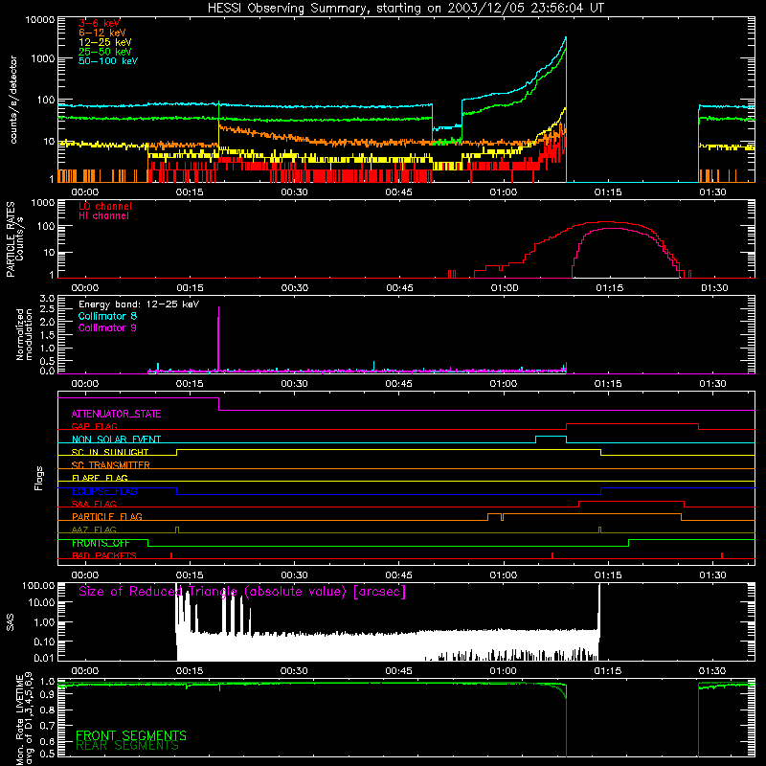Viewport: 766px width, 766px height.
Task: Click the 50-100 keV curve peak near 01:08
Action: coord(566,37)
